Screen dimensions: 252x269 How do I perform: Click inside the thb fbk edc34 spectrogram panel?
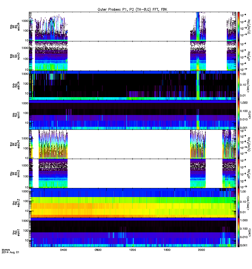[132, 85]
